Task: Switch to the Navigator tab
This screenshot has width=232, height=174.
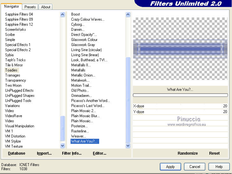Action: (x=11, y=6)
